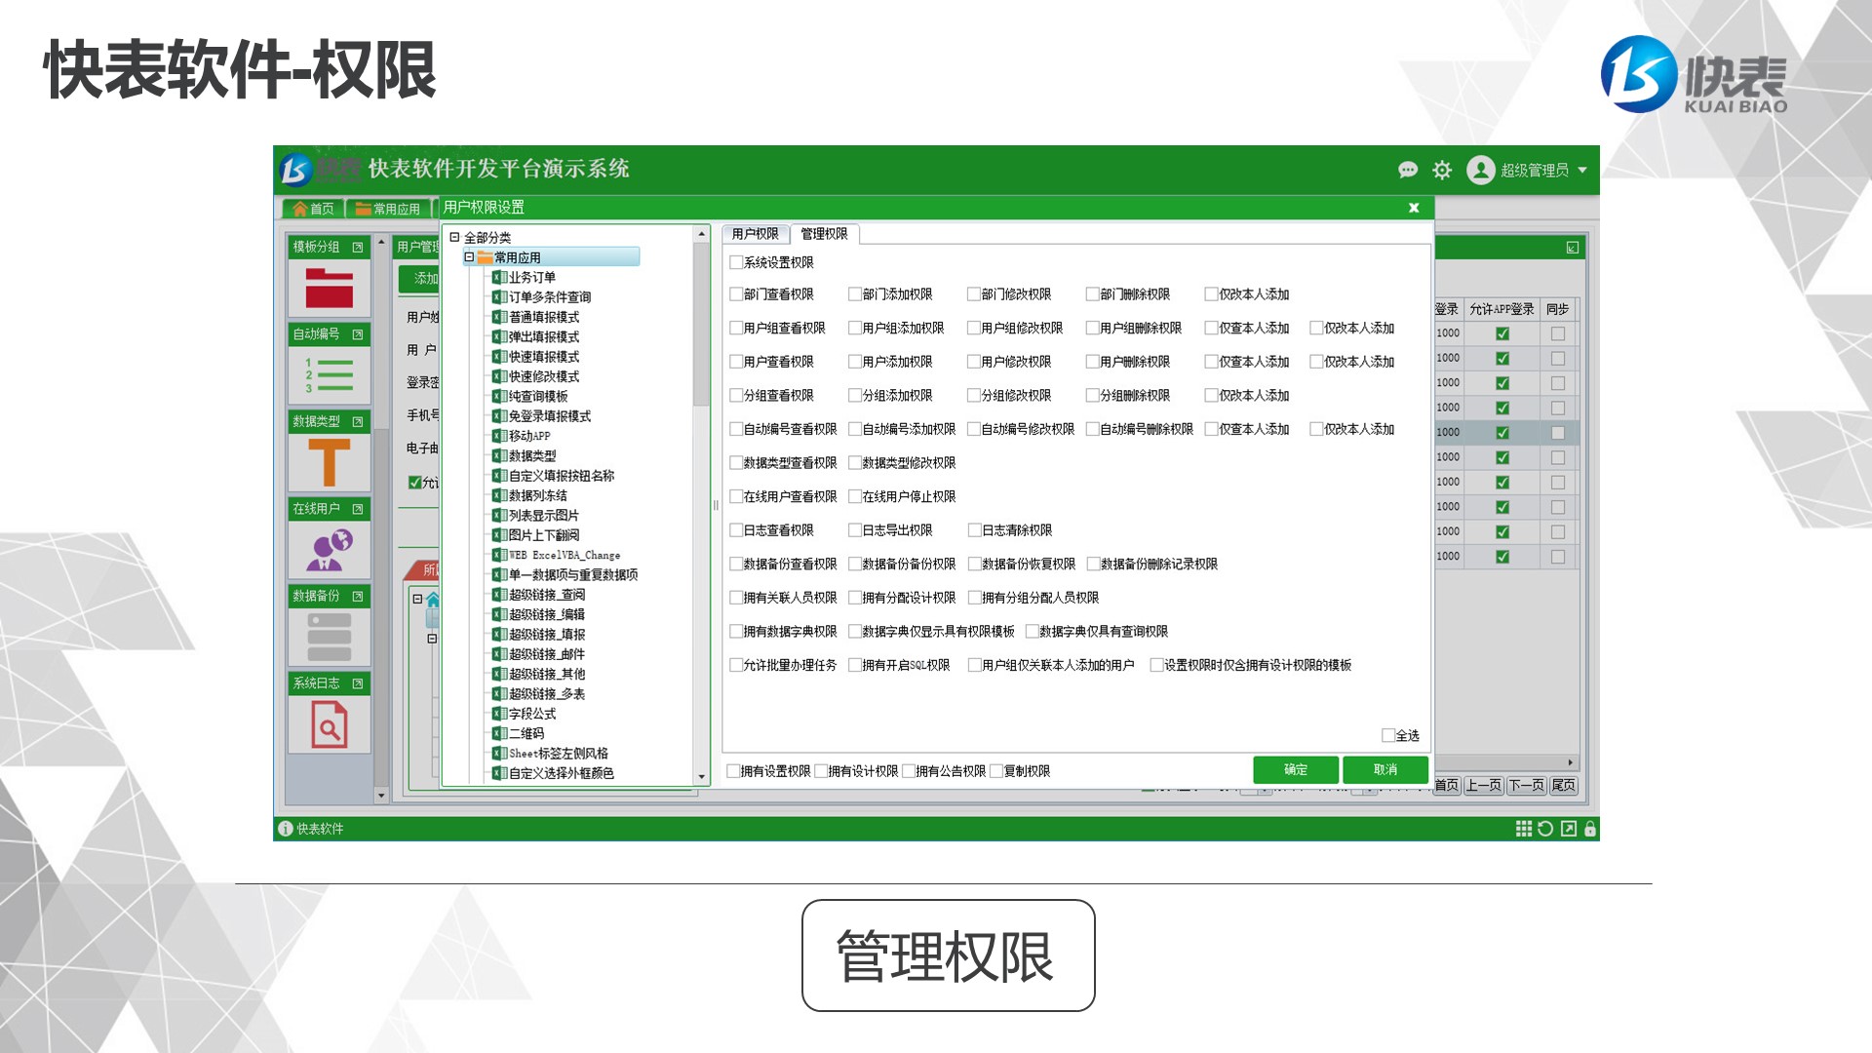This screenshot has height=1053, width=1872.
Task: Enable 拥有设计权限 checkbox
Action: pyautogui.click(x=821, y=771)
